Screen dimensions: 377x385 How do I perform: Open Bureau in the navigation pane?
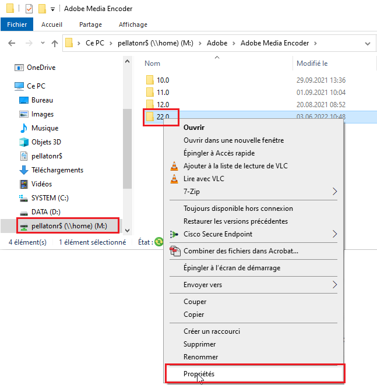(x=36, y=100)
